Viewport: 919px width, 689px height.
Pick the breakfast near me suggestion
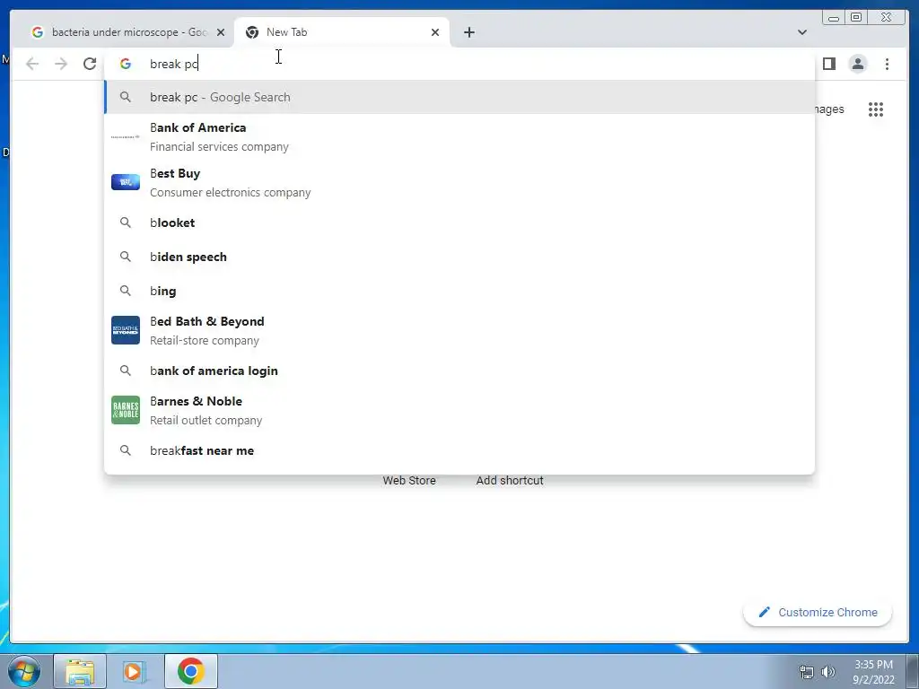pos(459,450)
